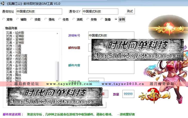Click the 邮件内容 label
The image size is (188, 118).
tap(74, 65)
